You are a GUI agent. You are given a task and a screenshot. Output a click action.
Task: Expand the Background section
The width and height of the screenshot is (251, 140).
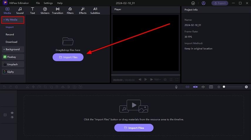pos(13,49)
